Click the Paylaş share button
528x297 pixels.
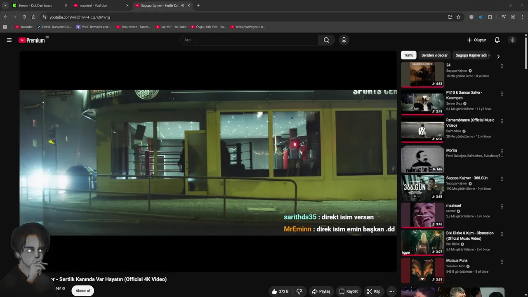point(321,291)
